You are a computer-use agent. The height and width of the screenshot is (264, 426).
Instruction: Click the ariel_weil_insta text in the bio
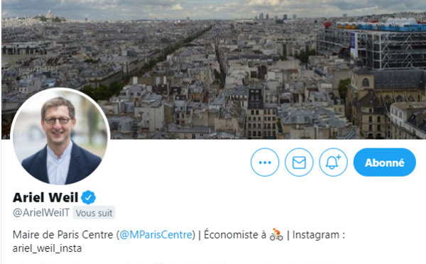click(x=48, y=248)
